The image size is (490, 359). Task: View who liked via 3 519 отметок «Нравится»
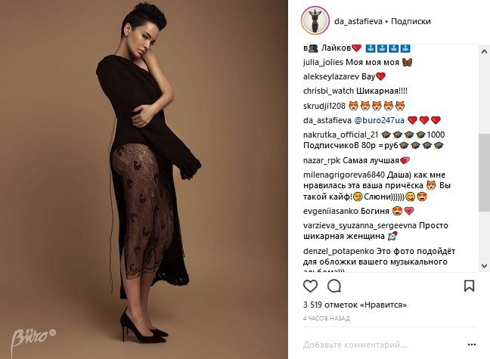click(355, 305)
